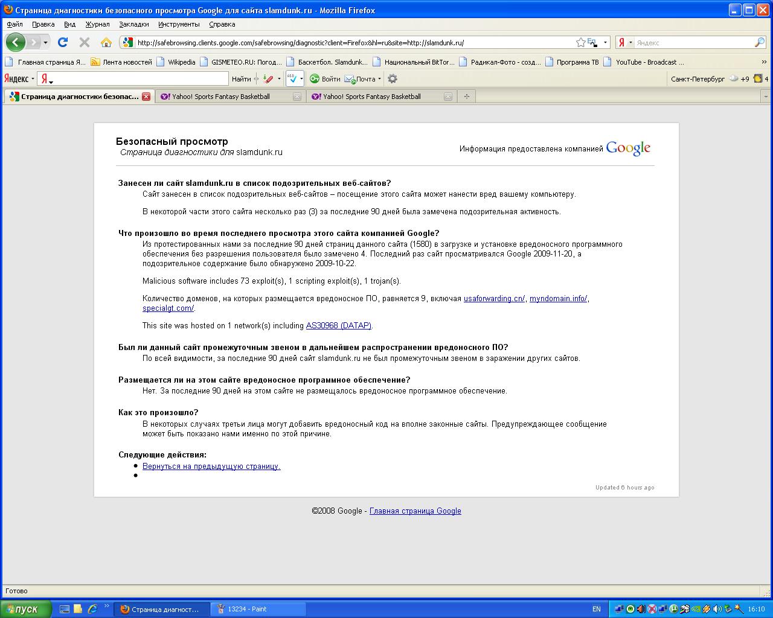Open the Программа ТВ bookmark
773x618 pixels.
pyautogui.click(x=573, y=62)
